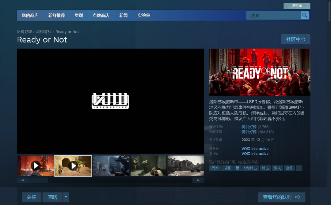Screen dimensions: 331x205
Task: Play the first trailer thumbnail
Action: (36, 166)
